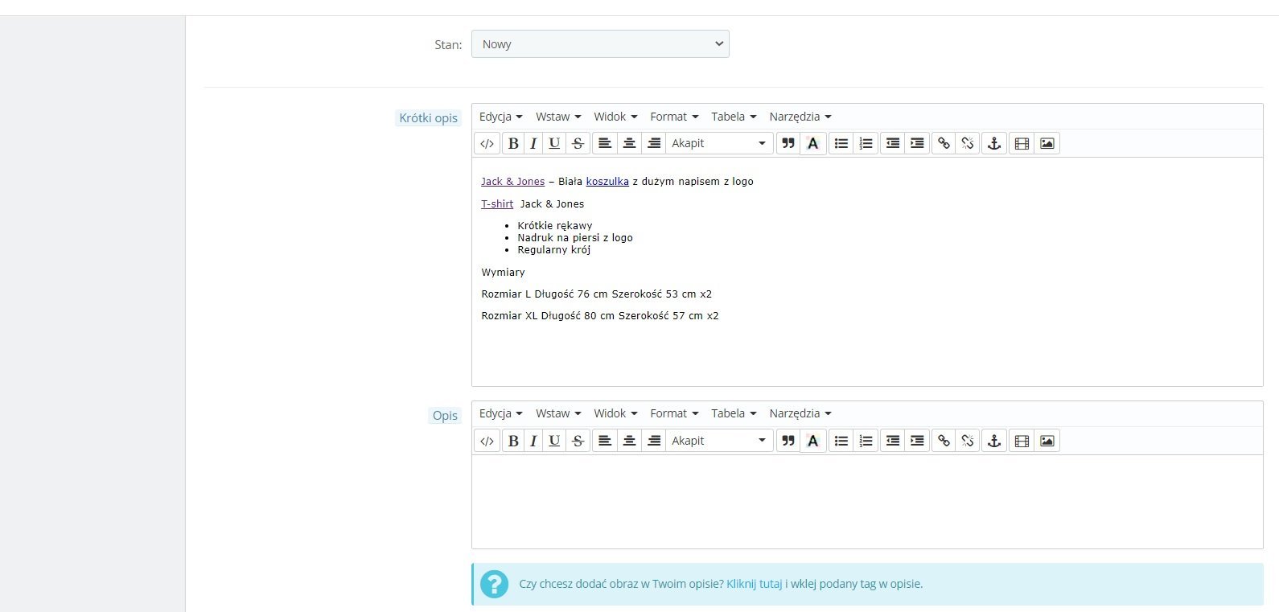
Task: Insert media in Krótki opis editor
Action: tap(1022, 143)
